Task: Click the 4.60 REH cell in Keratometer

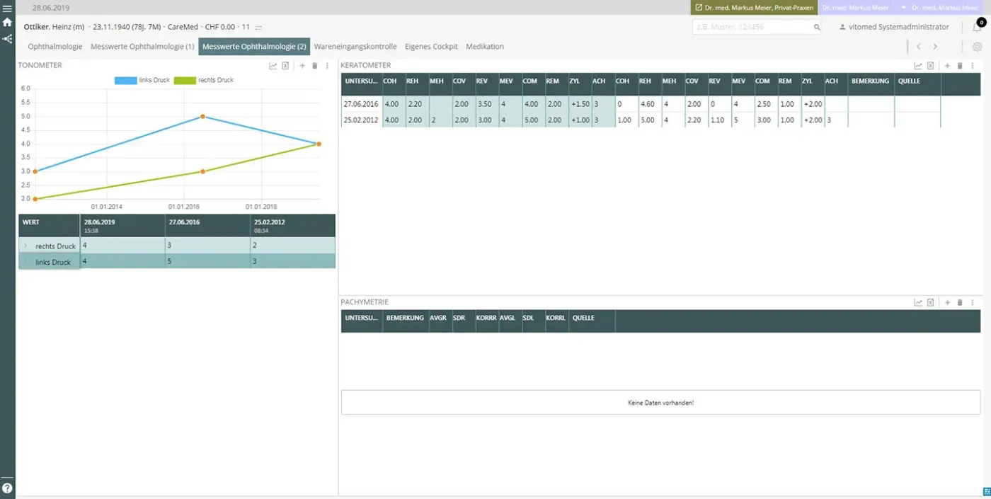Action: 648,104
